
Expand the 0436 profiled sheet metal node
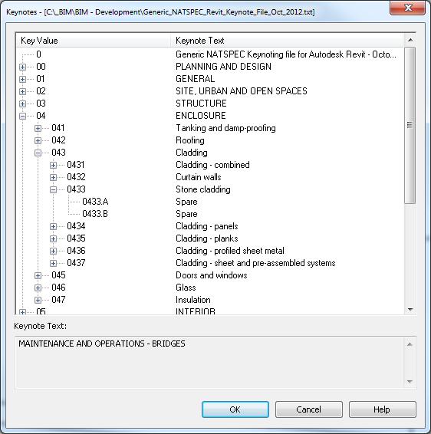click(x=53, y=251)
